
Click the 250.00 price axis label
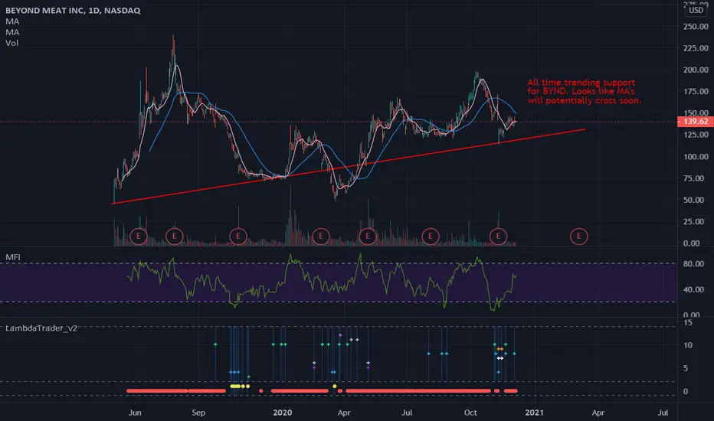pyautogui.click(x=696, y=26)
